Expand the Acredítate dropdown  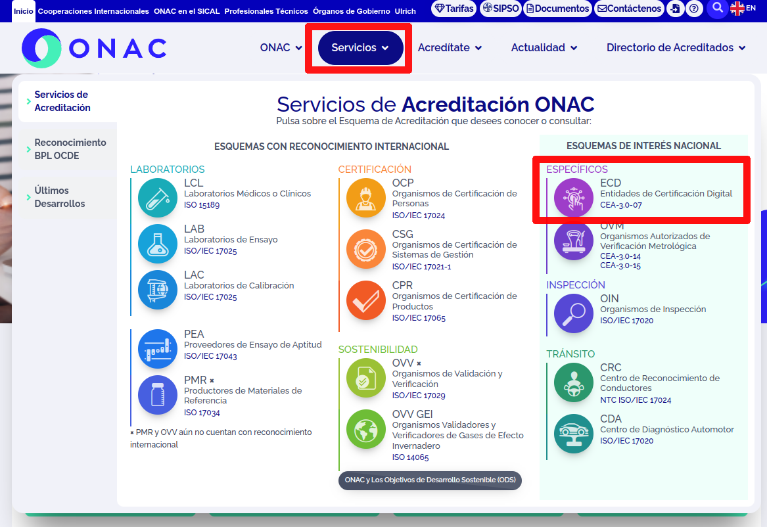point(450,47)
